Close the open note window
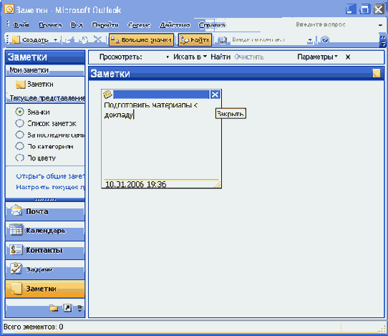The height and width of the screenshot is (336, 388). coord(215,95)
